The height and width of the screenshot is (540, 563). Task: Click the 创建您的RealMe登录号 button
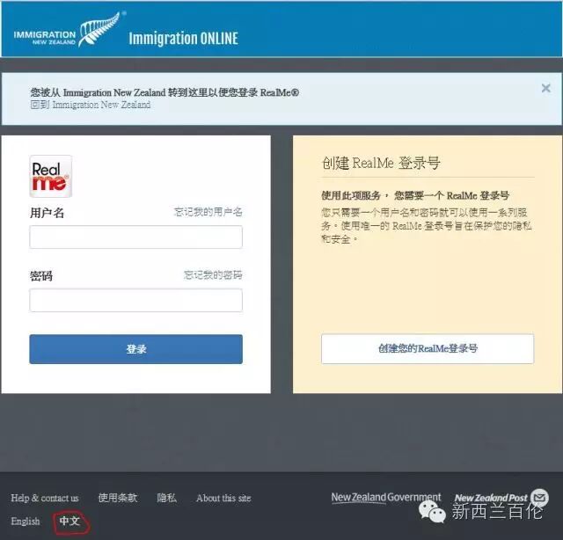[x=428, y=348]
